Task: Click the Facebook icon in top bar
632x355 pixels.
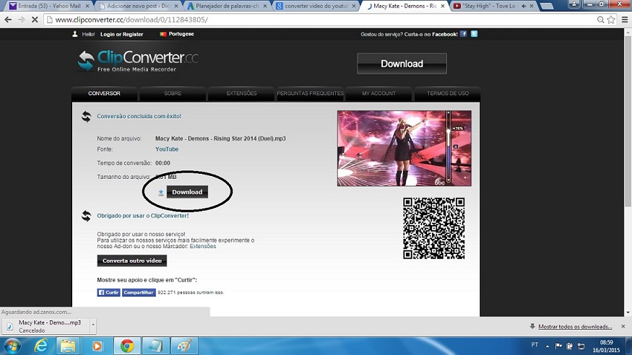Action: pyautogui.click(x=464, y=34)
